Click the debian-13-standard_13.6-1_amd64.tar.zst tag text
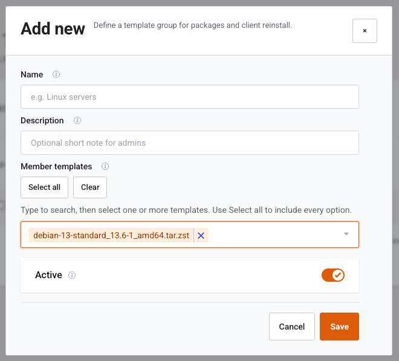This screenshot has width=399, height=361. (111, 235)
